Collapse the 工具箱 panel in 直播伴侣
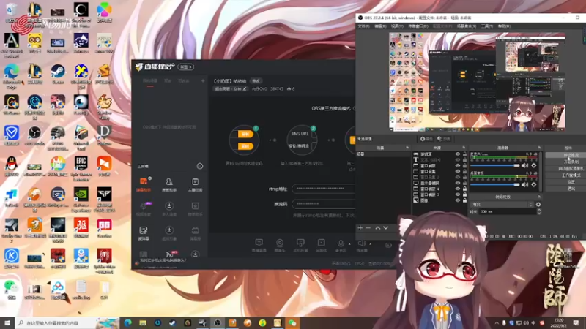 199,166
